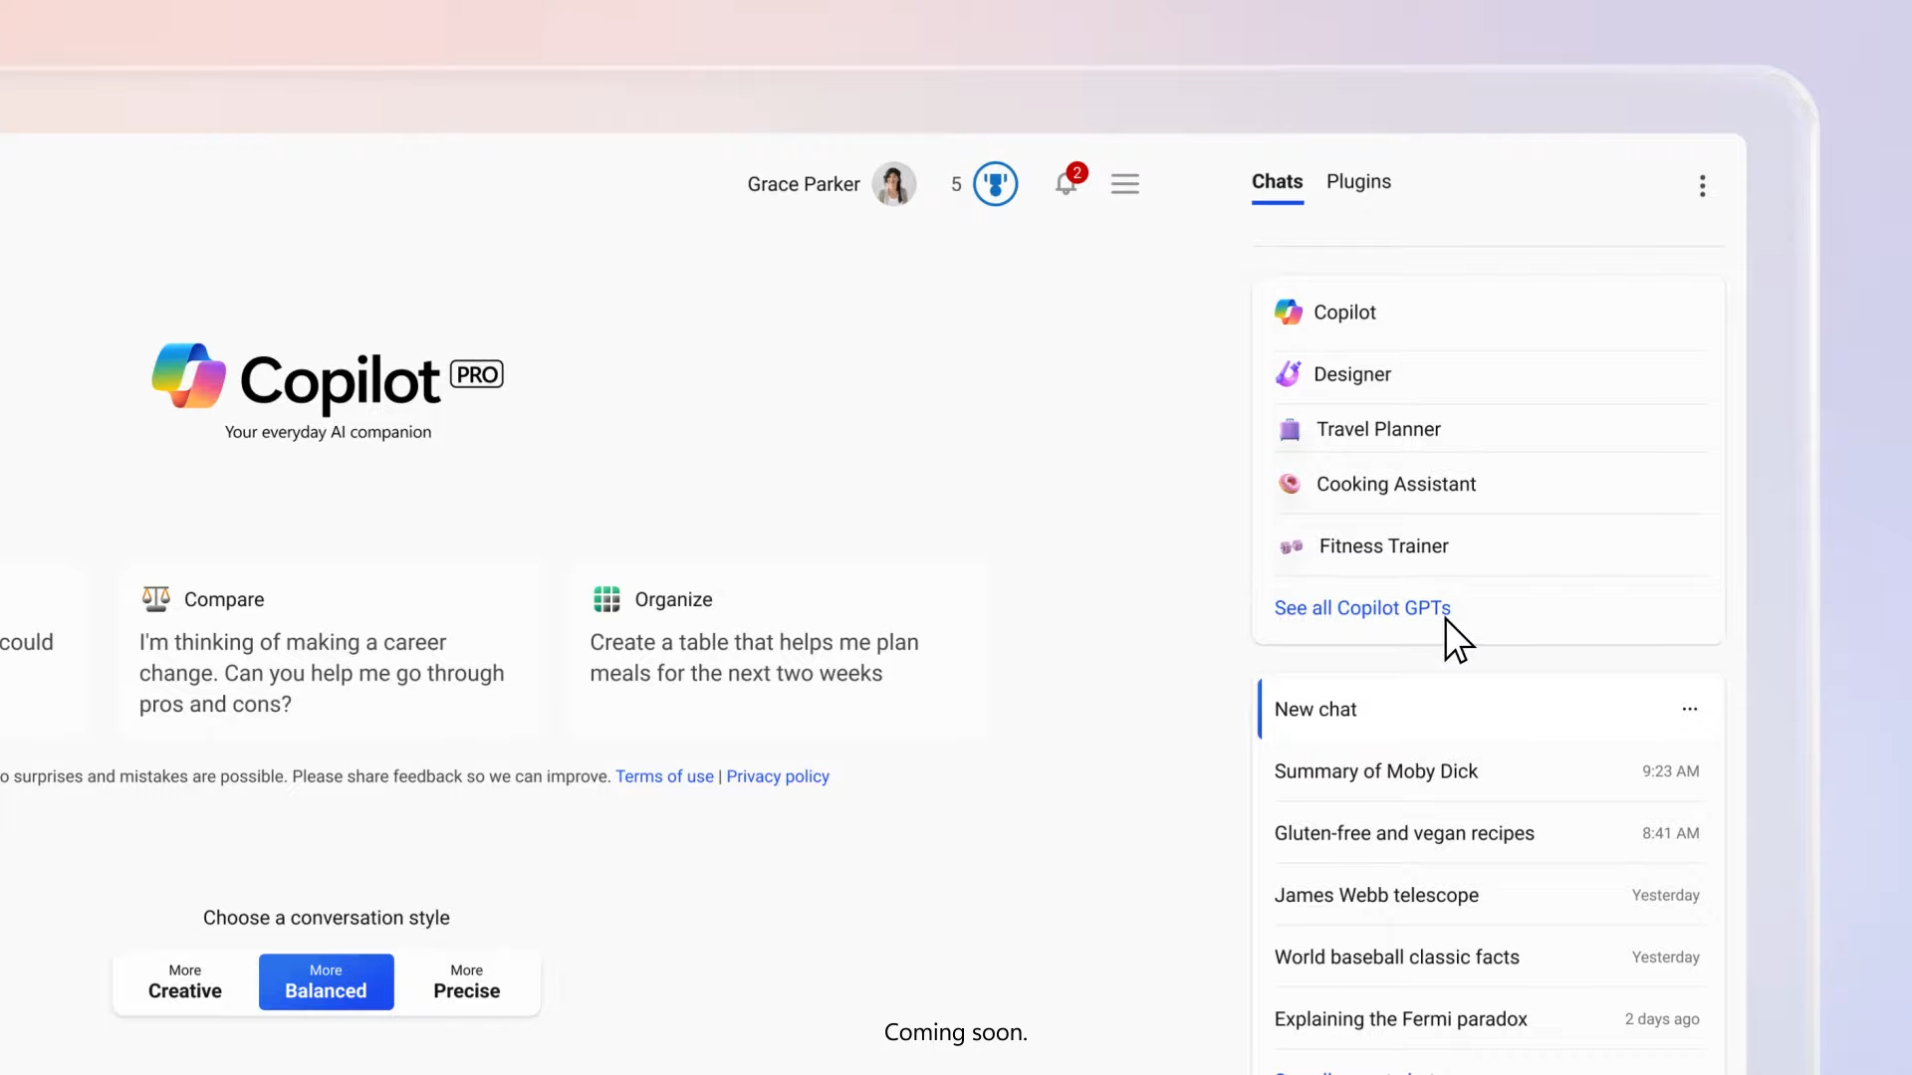The height and width of the screenshot is (1075, 1912).
Task: Open Summary of Moby Dick chat
Action: point(1375,771)
